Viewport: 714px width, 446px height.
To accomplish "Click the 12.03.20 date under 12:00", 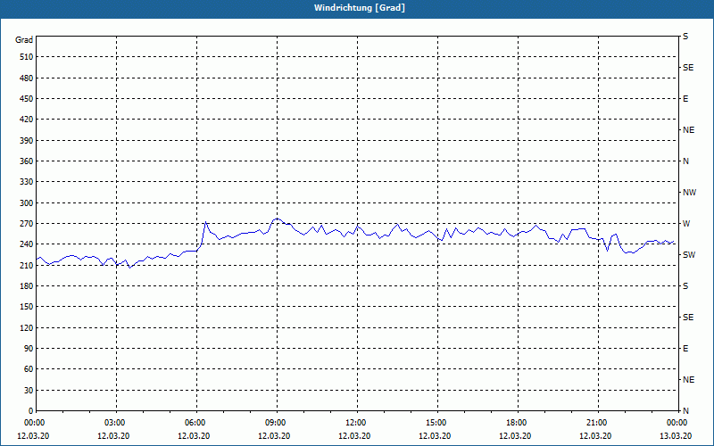I will coord(354,436).
